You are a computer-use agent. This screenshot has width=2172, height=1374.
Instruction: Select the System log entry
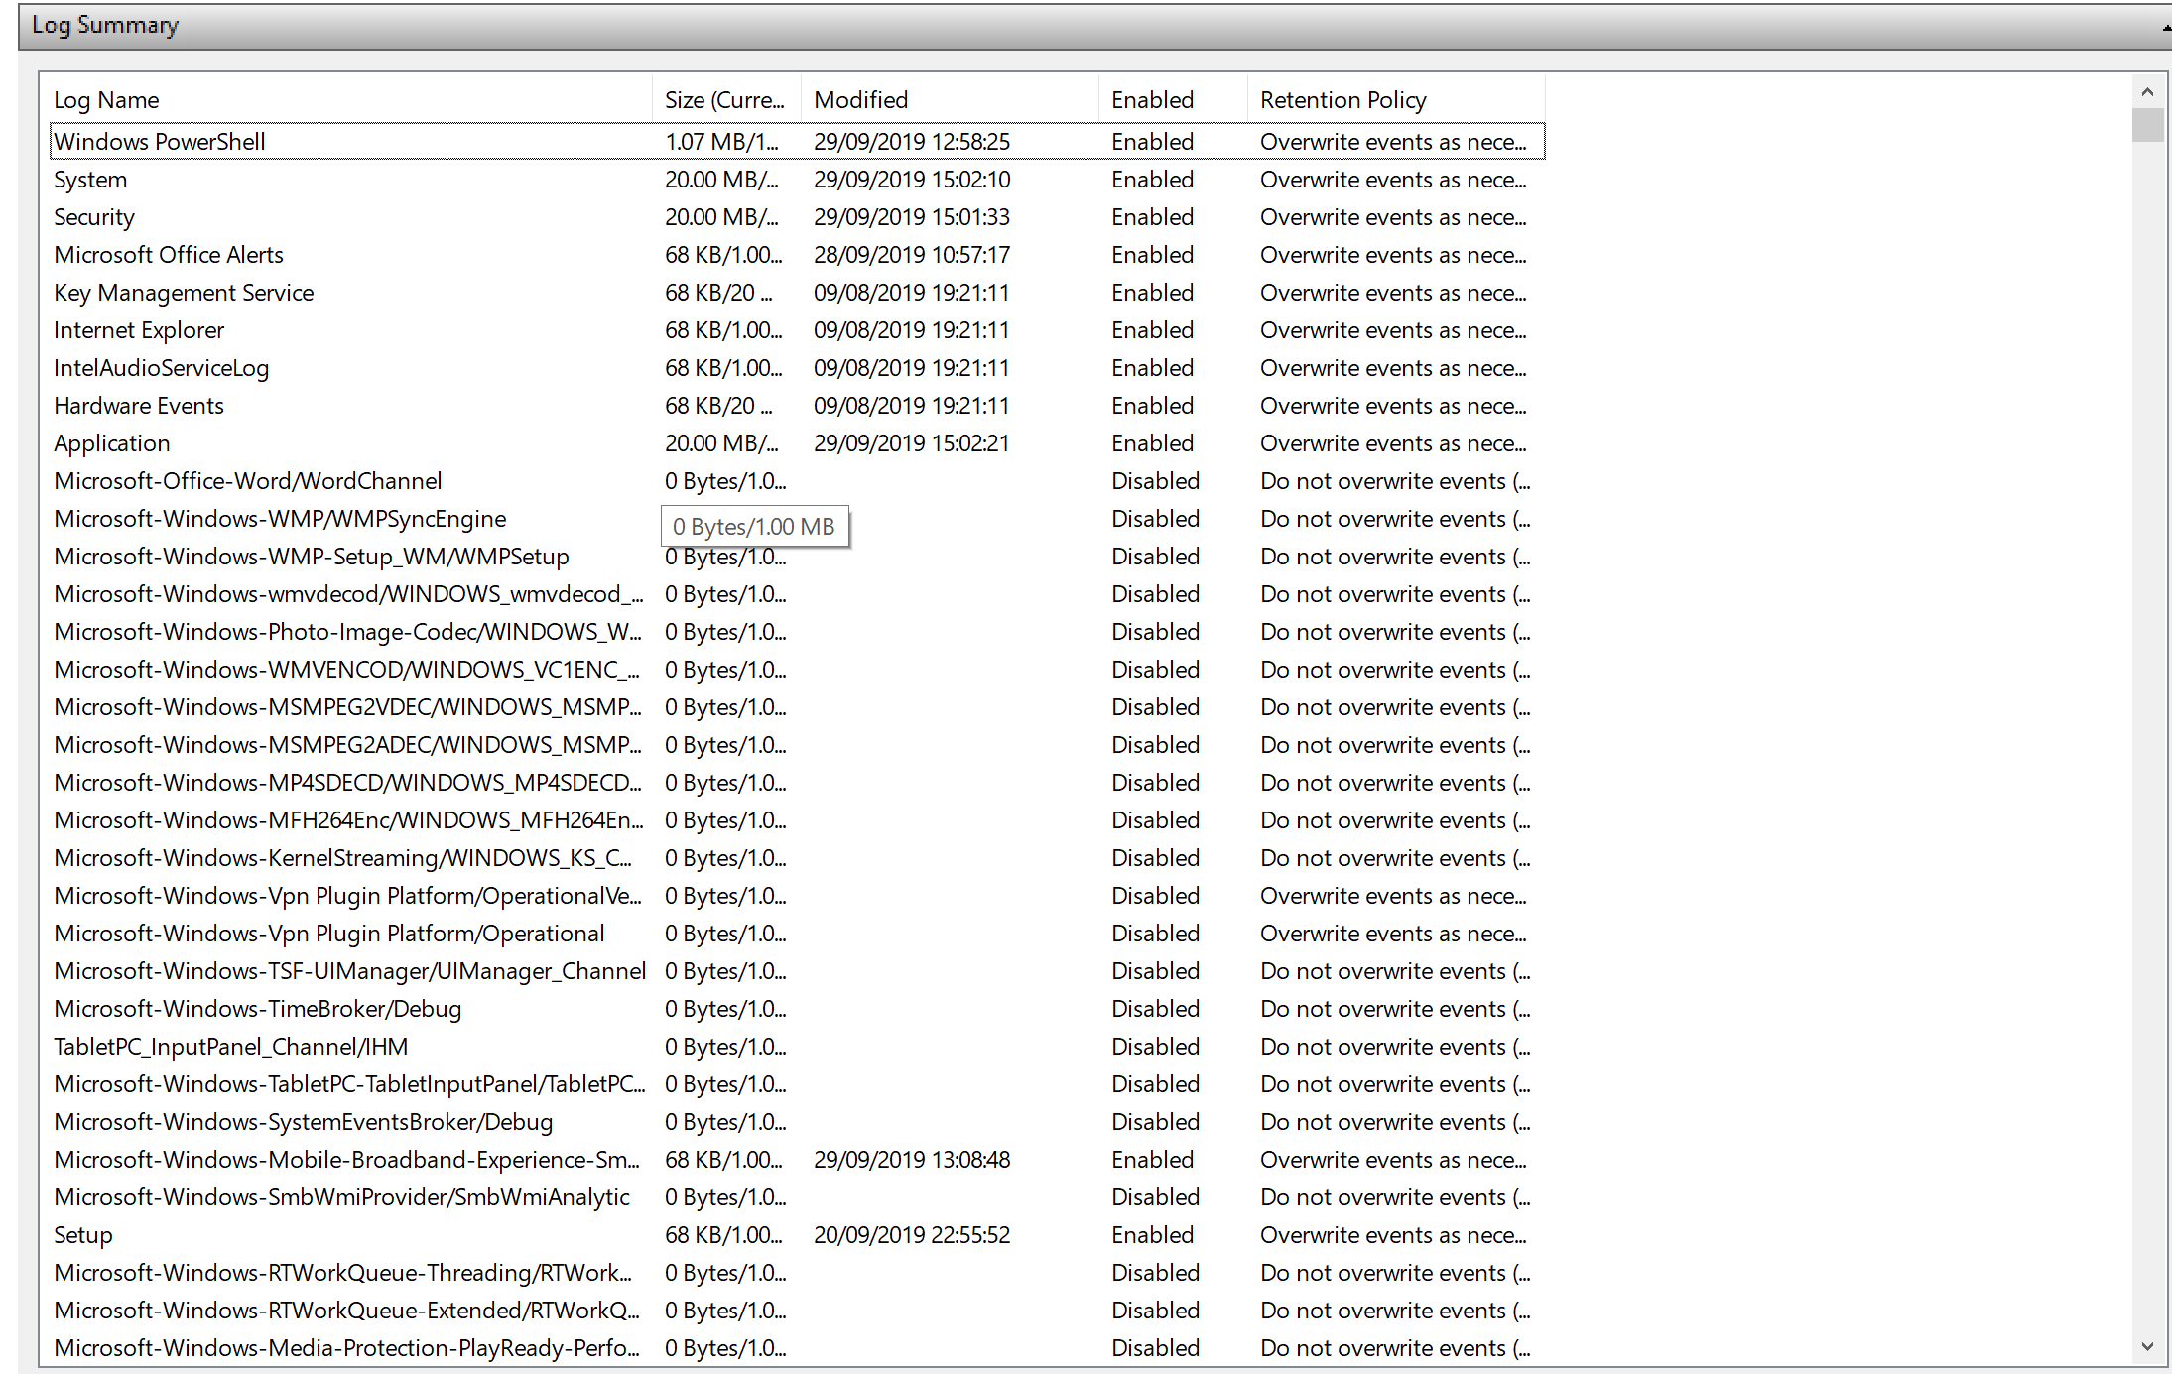[90, 180]
